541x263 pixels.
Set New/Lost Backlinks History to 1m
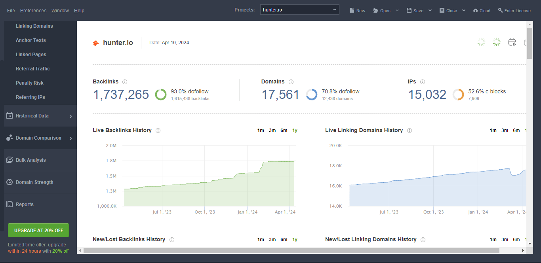(261, 240)
